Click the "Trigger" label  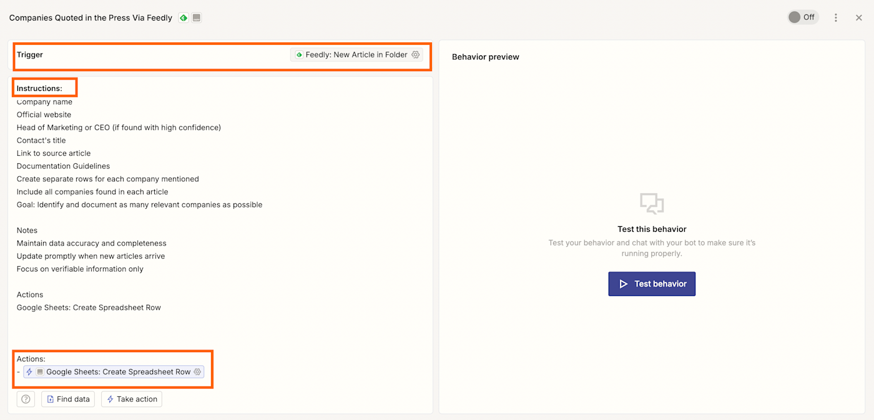[x=30, y=55]
